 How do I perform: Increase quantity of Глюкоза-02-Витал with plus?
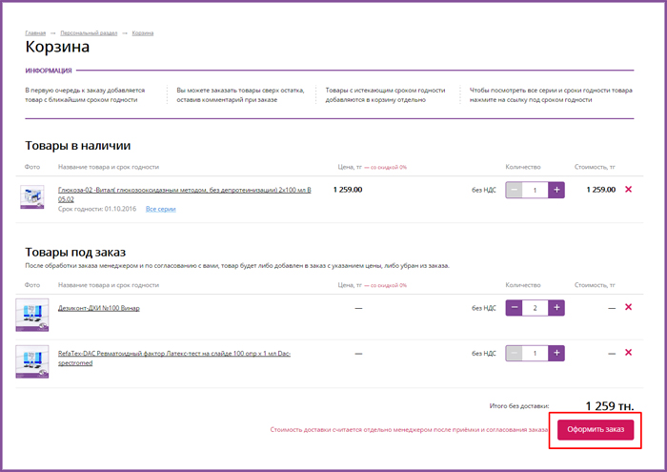coord(556,190)
